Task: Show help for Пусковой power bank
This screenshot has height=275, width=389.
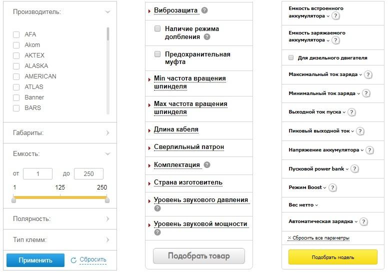Action: pos(354,169)
